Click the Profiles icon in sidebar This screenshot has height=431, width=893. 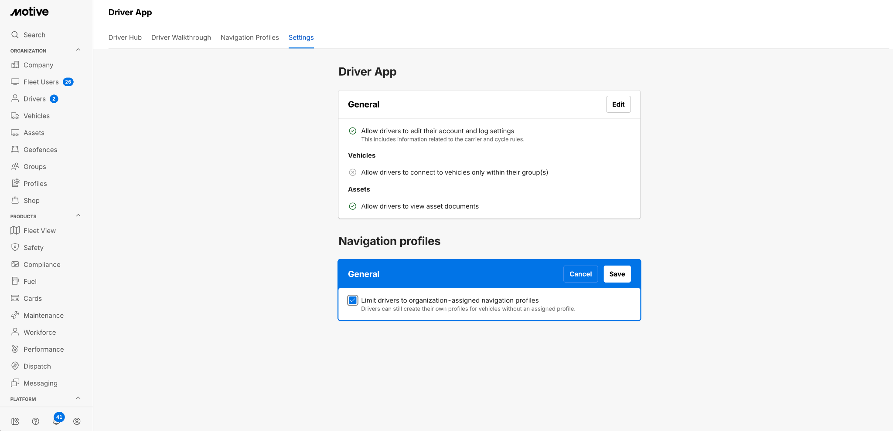pyautogui.click(x=15, y=184)
